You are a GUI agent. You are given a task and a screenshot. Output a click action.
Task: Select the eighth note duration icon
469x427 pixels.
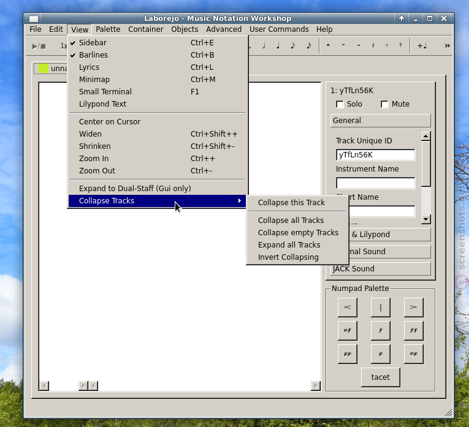[293, 46]
